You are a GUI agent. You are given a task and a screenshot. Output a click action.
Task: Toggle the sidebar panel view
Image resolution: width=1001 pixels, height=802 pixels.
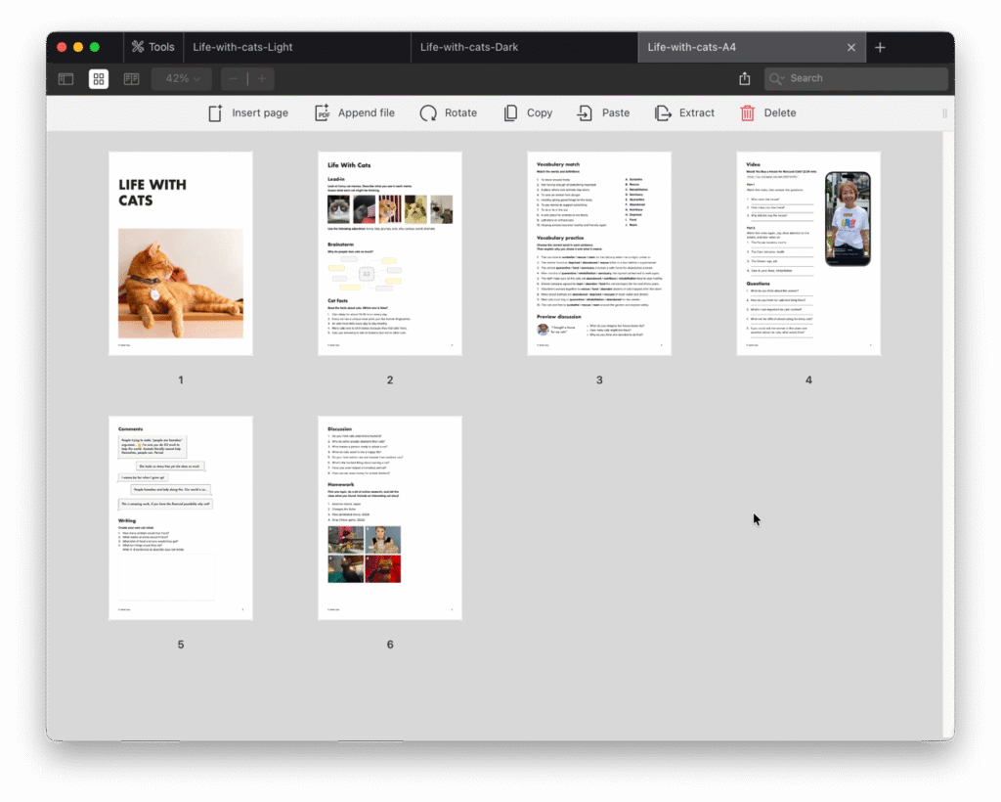point(65,78)
